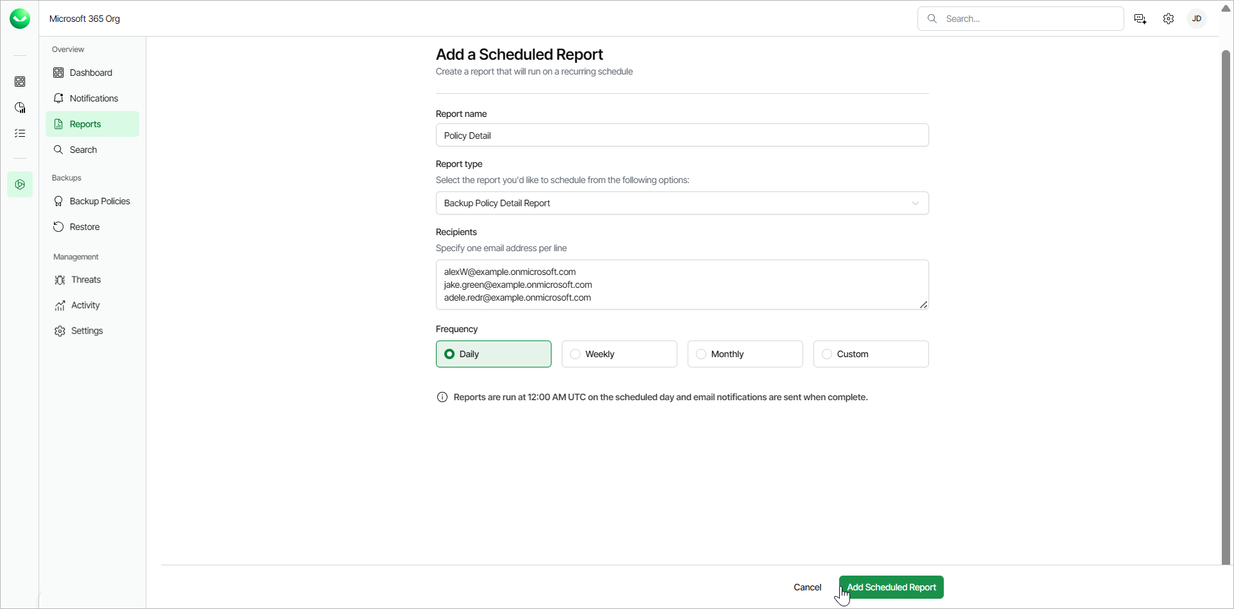1234x609 pixels.
Task: Open the dashboard grid icon in left rail
Action: (20, 82)
